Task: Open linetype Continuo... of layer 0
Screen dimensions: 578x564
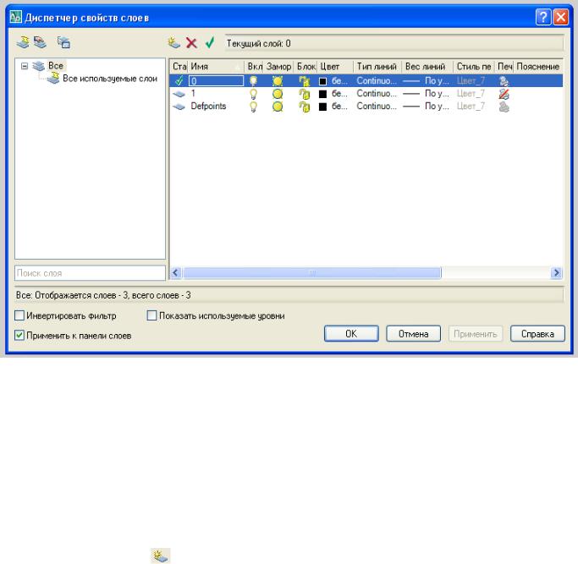Action: tap(377, 80)
